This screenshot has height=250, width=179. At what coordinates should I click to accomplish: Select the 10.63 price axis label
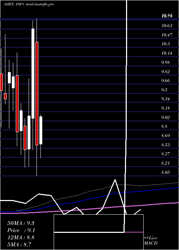167,25
